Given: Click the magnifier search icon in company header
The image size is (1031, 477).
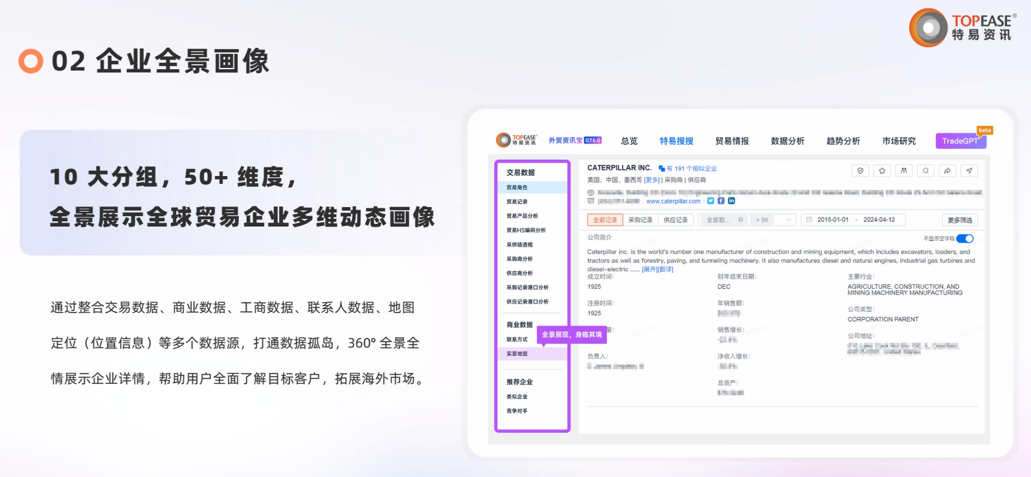Looking at the screenshot, I should coord(925,171).
